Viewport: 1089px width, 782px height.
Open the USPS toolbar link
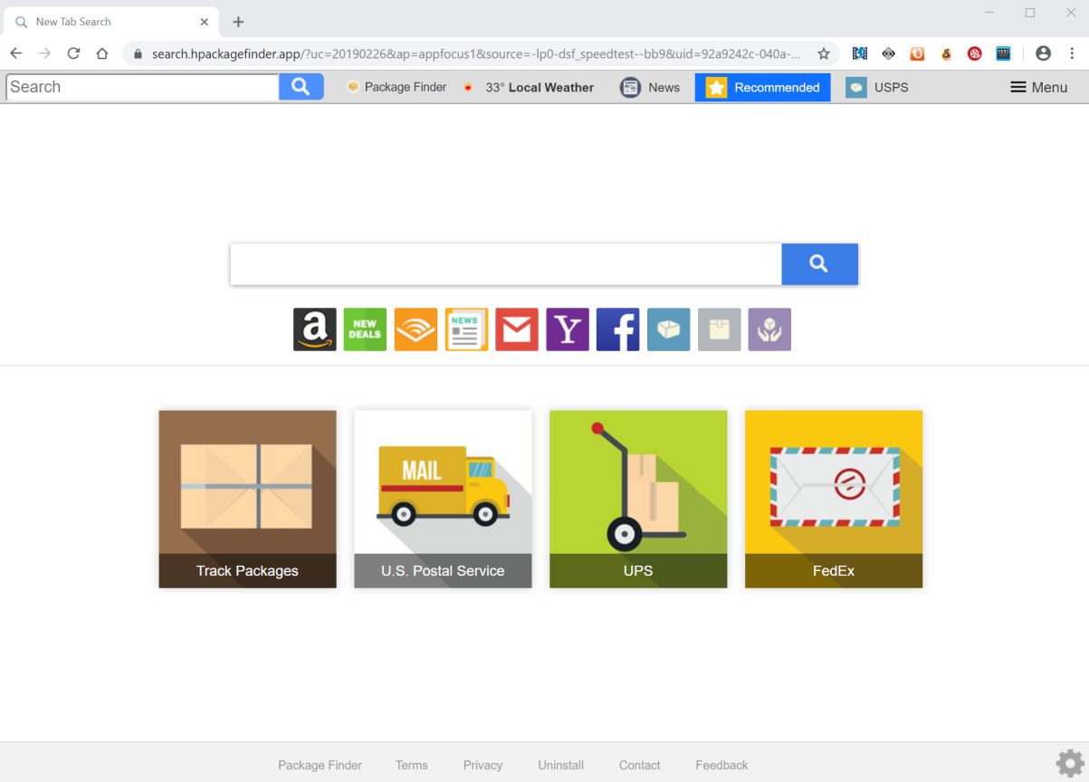point(877,87)
